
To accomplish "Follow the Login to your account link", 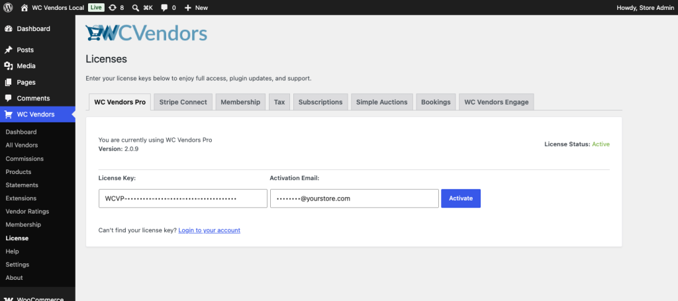I will tap(209, 230).
